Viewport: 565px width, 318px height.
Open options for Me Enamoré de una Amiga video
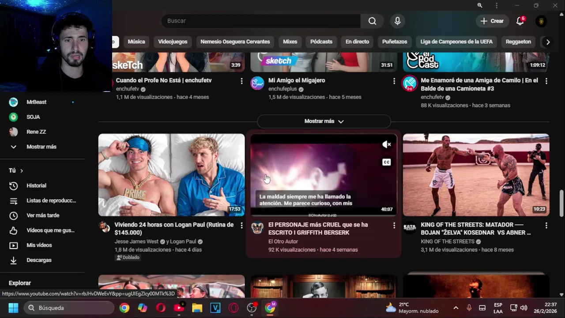coord(546,81)
